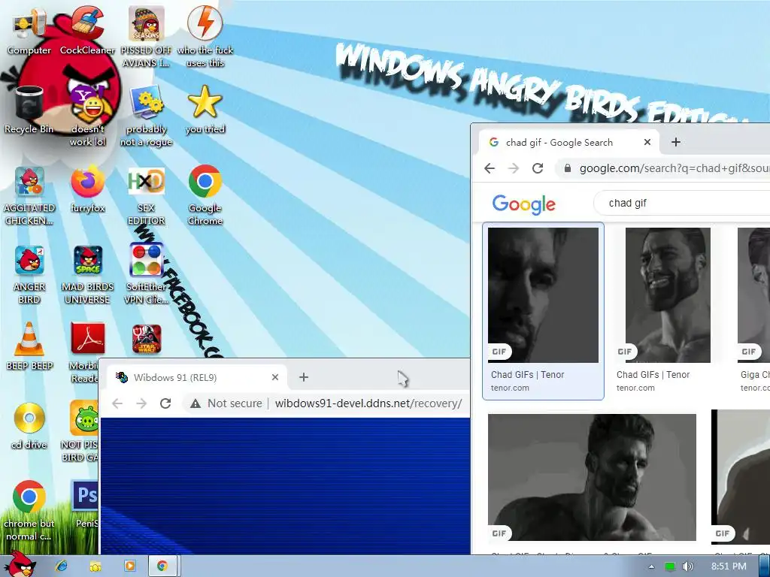Viewport: 770px width, 577px height.
Task: Reload the Google Search page
Action: (x=538, y=168)
